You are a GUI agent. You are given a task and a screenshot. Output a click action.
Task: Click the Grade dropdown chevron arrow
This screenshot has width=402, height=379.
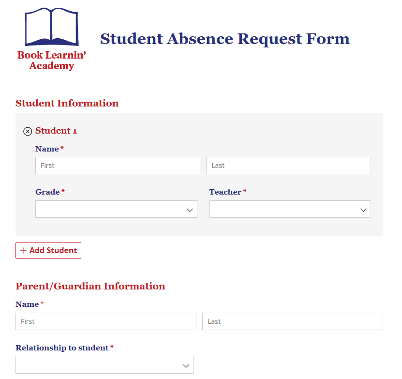tap(191, 209)
